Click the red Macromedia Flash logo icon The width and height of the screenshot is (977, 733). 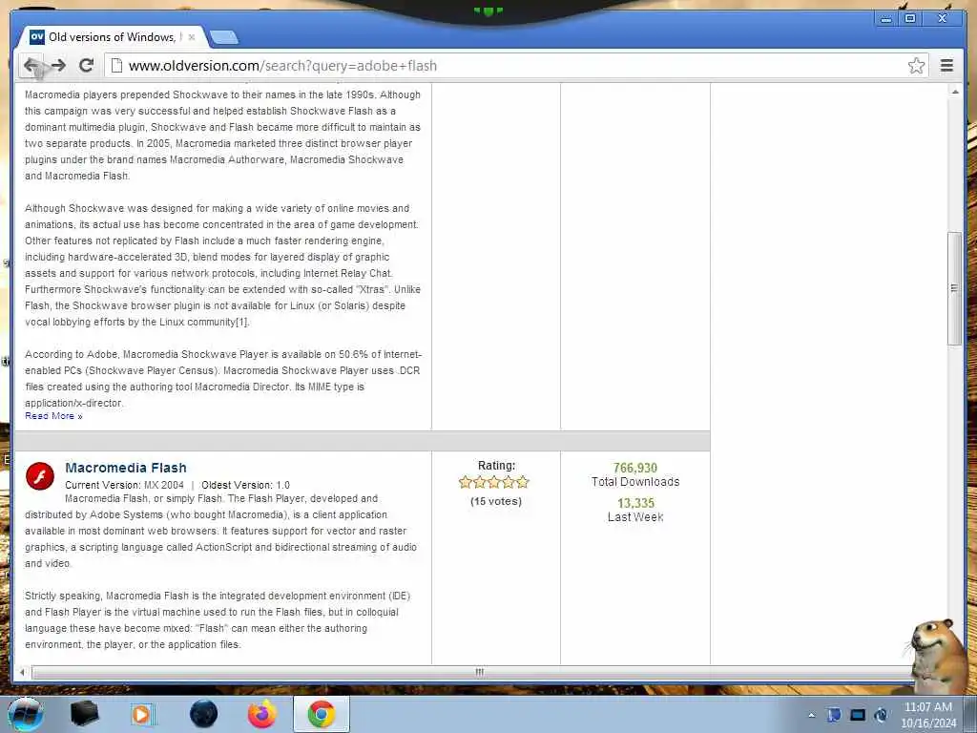tap(40, 477)
